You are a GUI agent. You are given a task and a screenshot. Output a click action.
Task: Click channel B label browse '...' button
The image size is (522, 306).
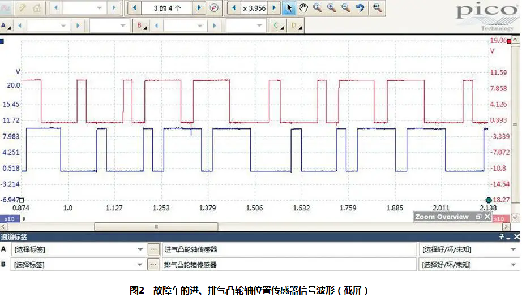point(153,265)
